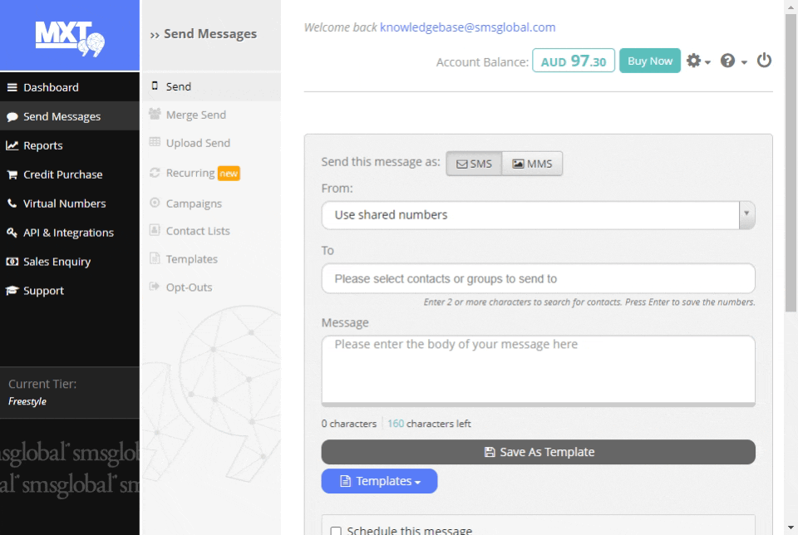Open the help question mark menu
This screenshot has width=798, height=535.
coord(732,61)
